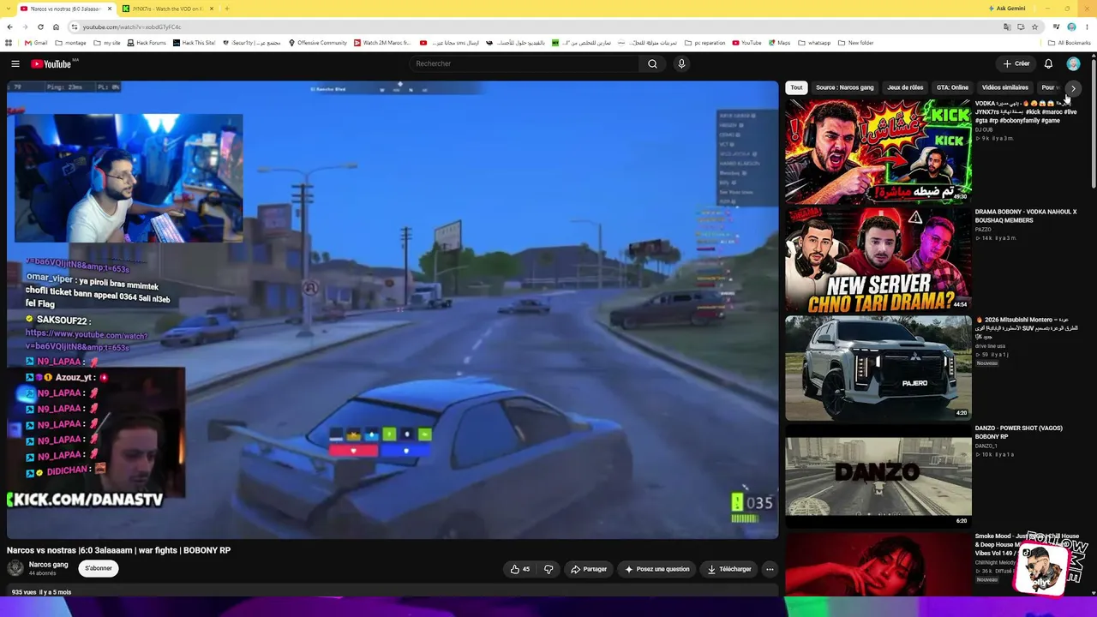The height and width of the screenshot is (617, 1097).
Task: Select the Source : Narcos gang chip
Action: (x=845, y=87)
